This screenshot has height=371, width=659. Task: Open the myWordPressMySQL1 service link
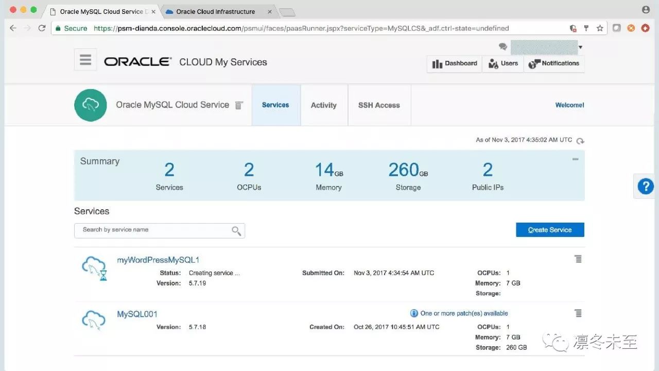158,260
